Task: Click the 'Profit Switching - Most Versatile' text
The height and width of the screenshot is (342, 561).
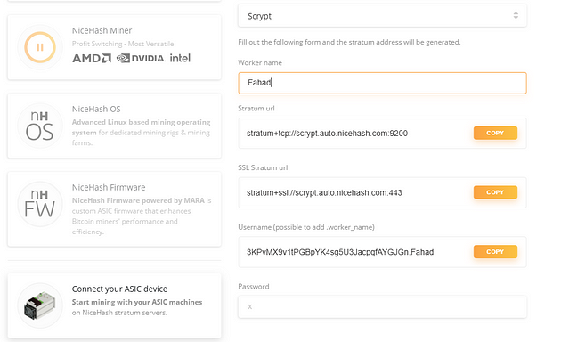Action: click(123, 44)
